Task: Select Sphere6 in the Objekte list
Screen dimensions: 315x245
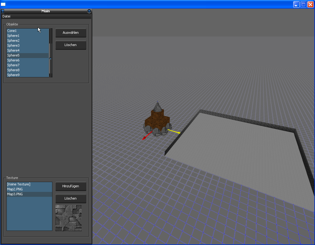Action: pos(28,60)
